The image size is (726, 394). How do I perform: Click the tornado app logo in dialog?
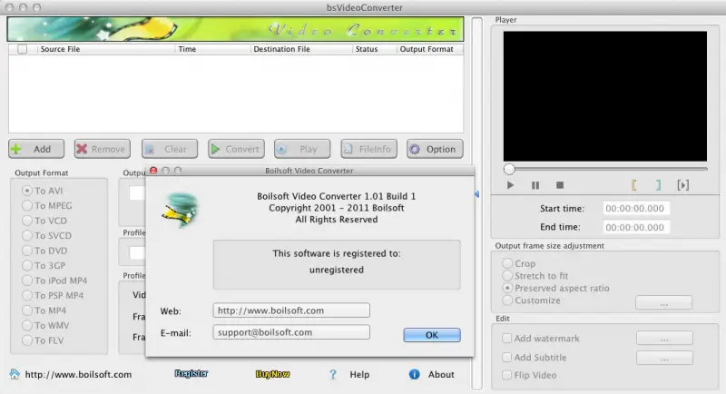(x=181, y=211)
